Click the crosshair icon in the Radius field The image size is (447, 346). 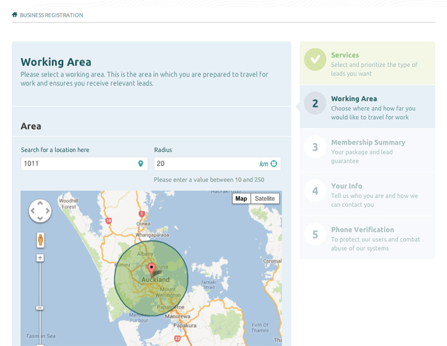point(274,163)
